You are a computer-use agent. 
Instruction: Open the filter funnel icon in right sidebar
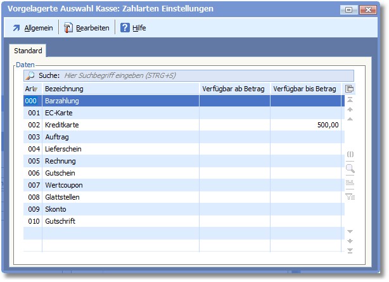click(350, 196)
